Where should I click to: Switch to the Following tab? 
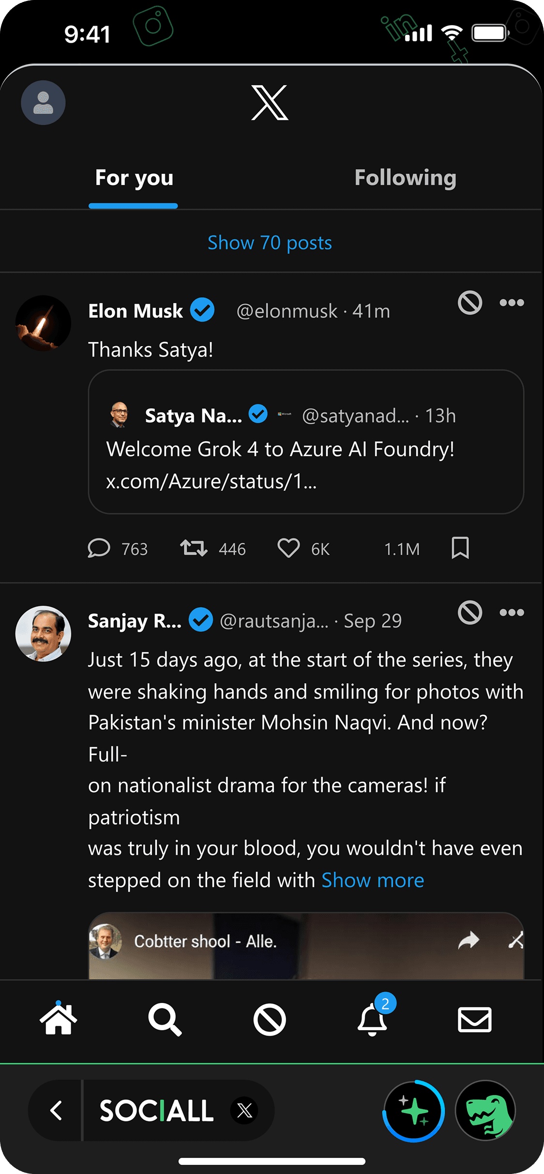pyautogui.click(x=405, y=178)
